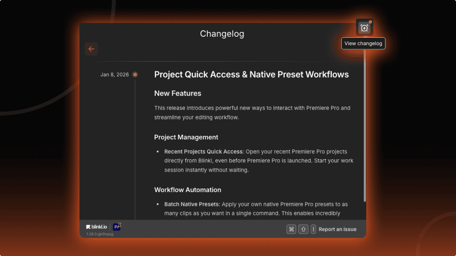Open the View changelog button
The width and height of the screenshot is (456, 256).
click(363, 43)
